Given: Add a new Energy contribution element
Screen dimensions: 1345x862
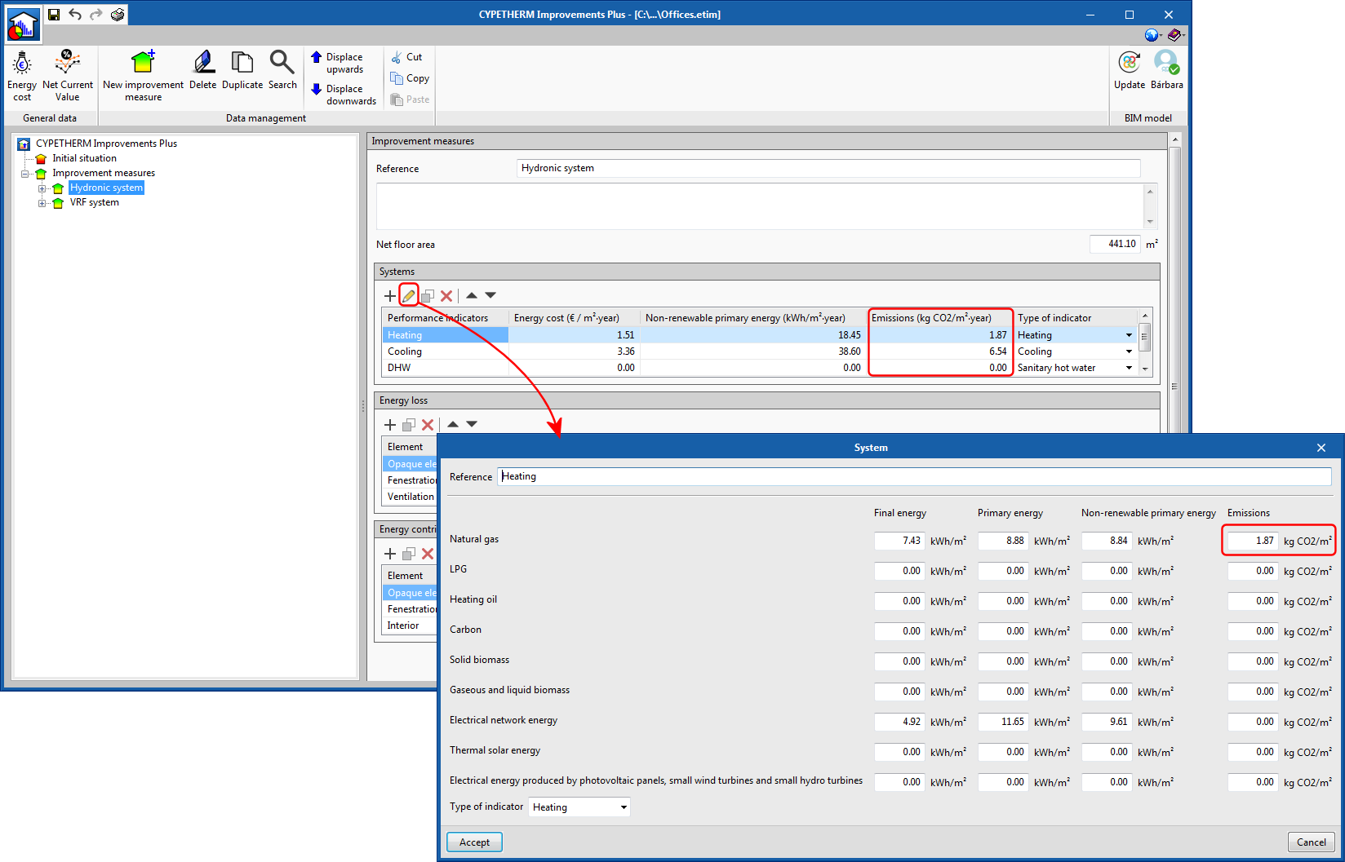Looking at the screenshot, I should [x=390, y=553].
